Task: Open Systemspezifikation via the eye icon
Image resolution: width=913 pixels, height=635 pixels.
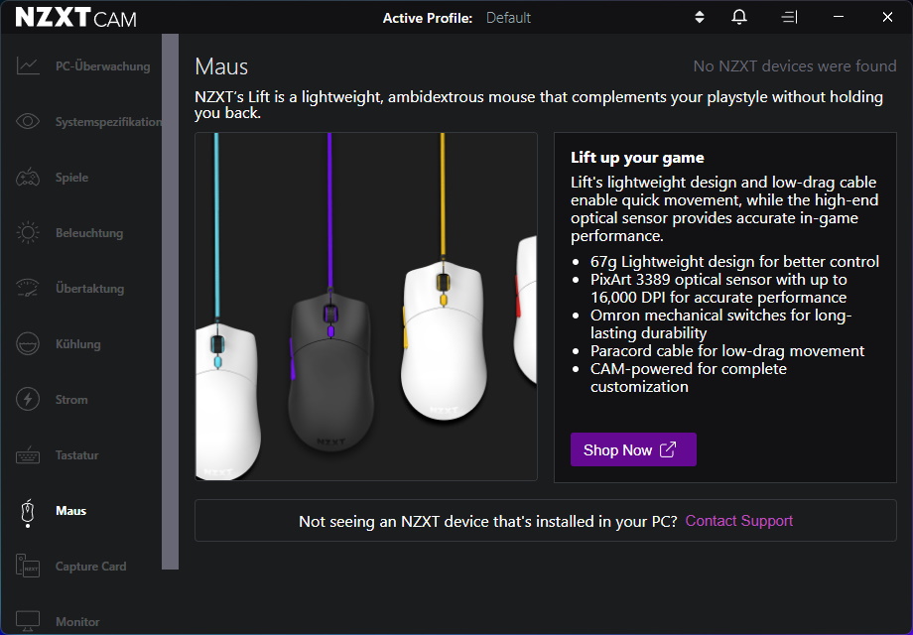Action: tap(27, 121)
